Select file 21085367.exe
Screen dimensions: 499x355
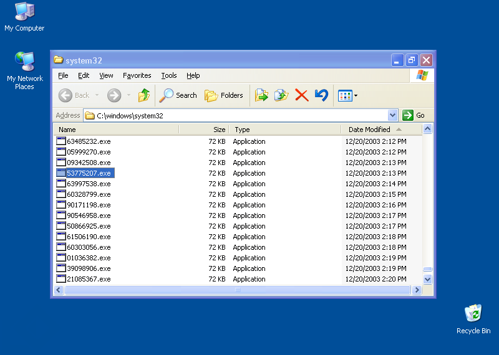tap(89, 279)
